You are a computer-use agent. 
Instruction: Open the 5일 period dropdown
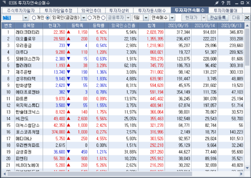coord(146,18)
